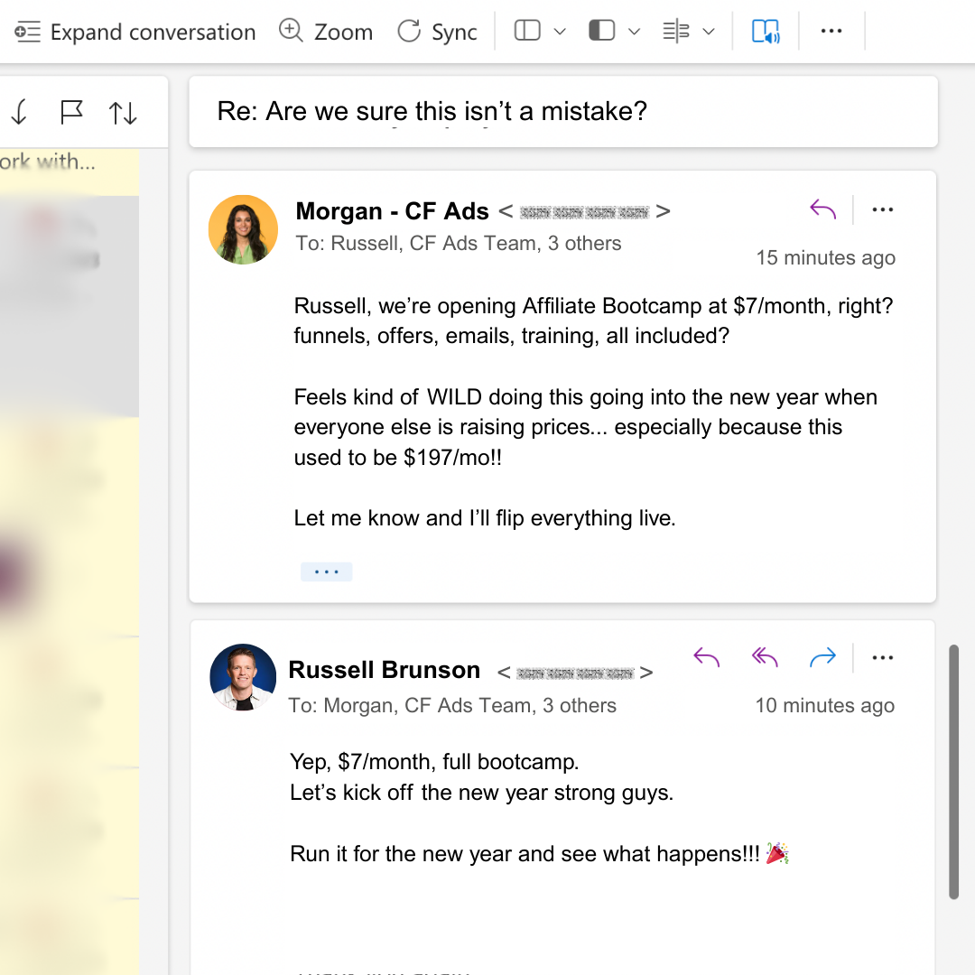Open reading pane dropdown arrow
975x975 pixels.
tap(635, 31)
